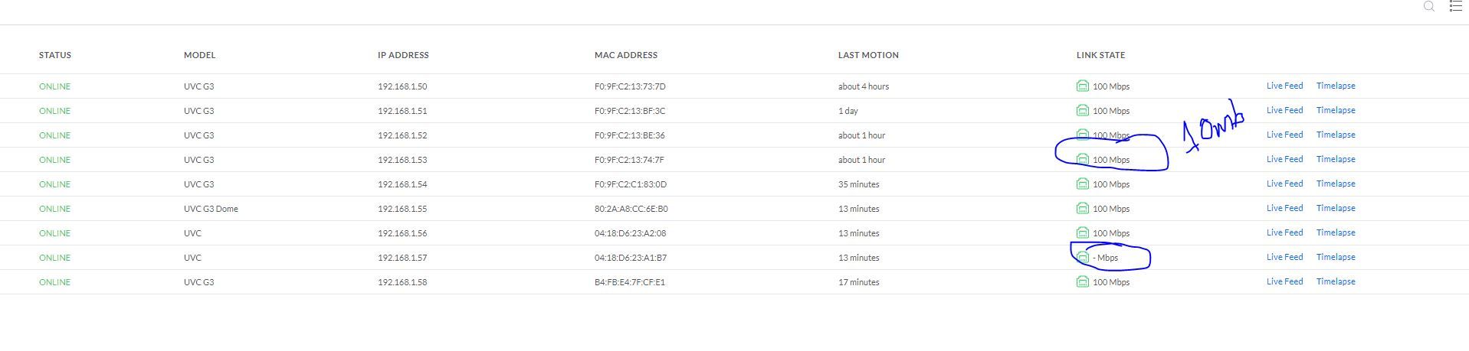Click ethernet icon on UVC G3 Dome row
Viewport: 1469px width, 351px height.
[1082, 209]
